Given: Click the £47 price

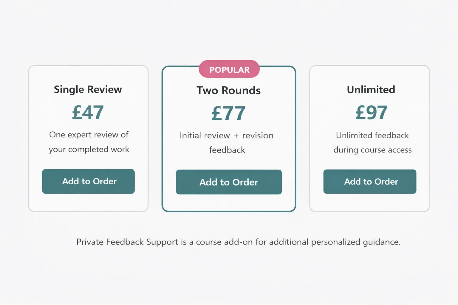Looking at the screenshot, I should [x=88, y=113].
